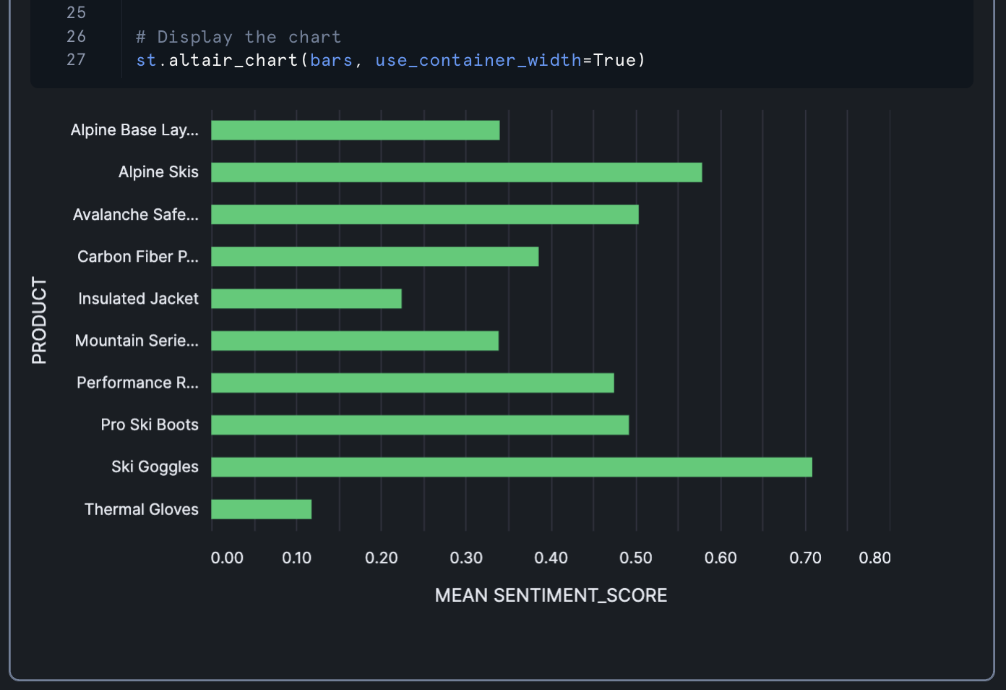Click the Thermal Gloves axis label text
Image resolution: width=1006 pixels, height=690 pixels.
click(141, 509)
